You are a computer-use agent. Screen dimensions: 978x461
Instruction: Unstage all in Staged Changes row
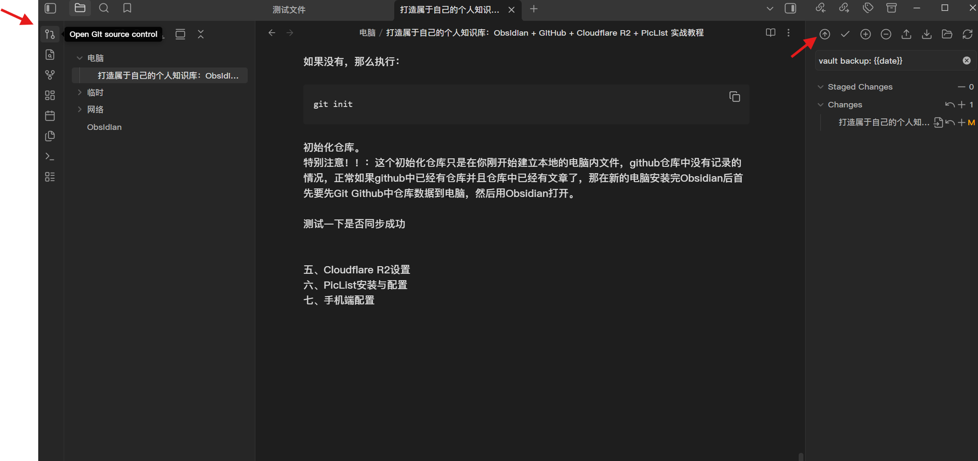tap(961, 87)
